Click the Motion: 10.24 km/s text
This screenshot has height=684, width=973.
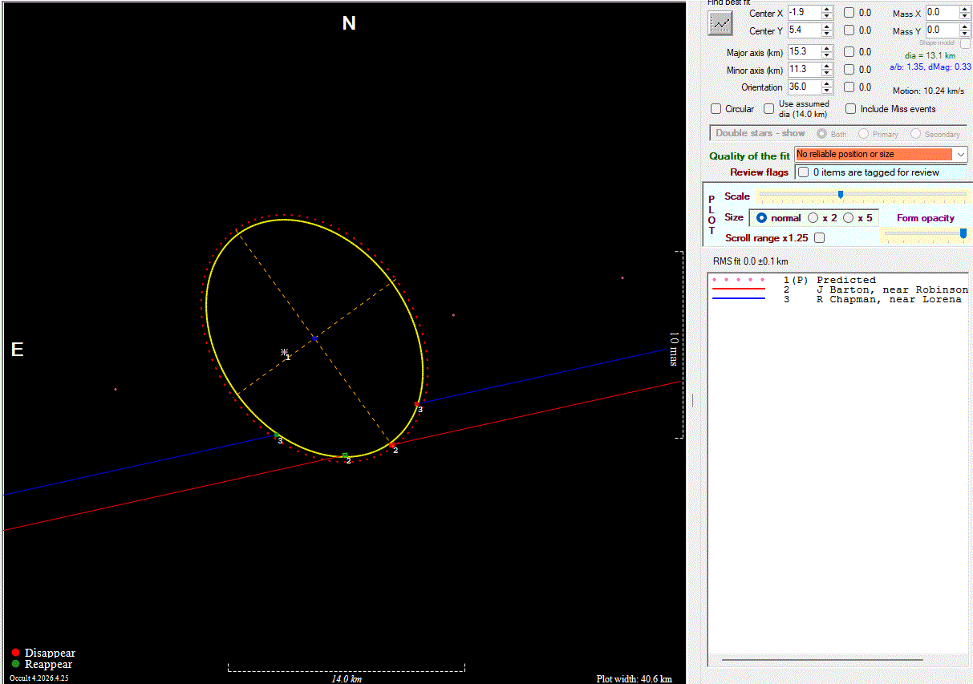[x=928, y=91]
